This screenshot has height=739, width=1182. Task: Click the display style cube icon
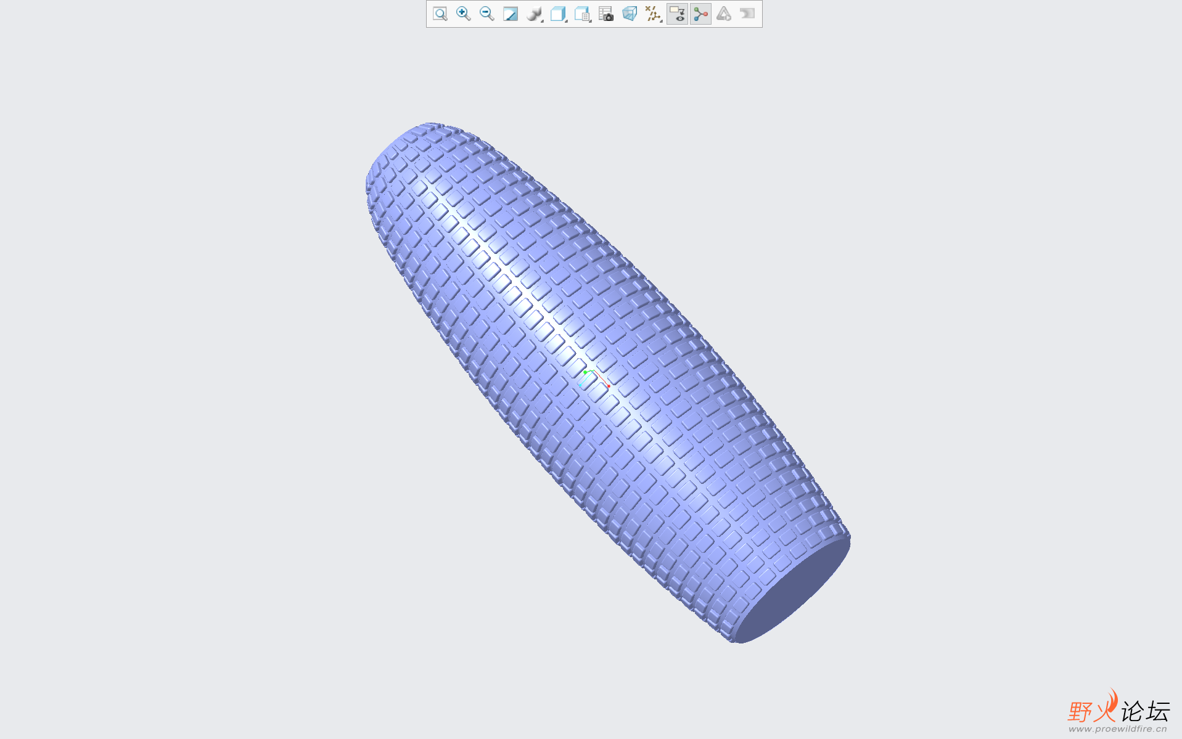[x=558, y=14]
